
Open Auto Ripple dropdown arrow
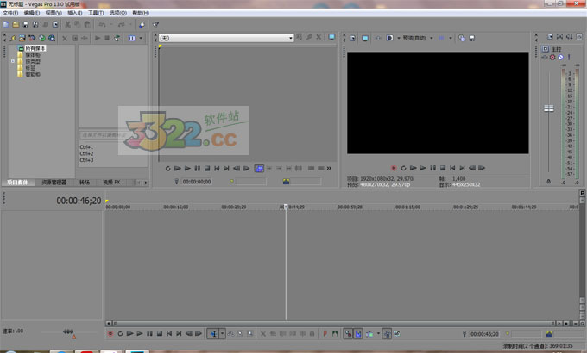378,333
